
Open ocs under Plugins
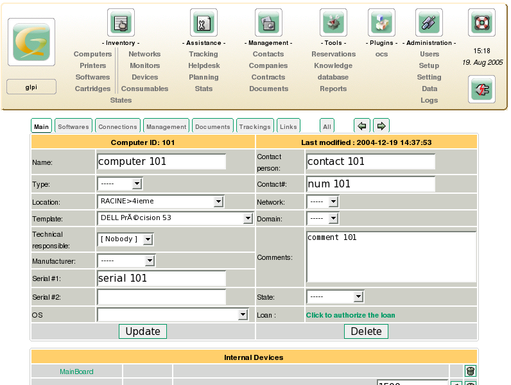tap(381, 54)
